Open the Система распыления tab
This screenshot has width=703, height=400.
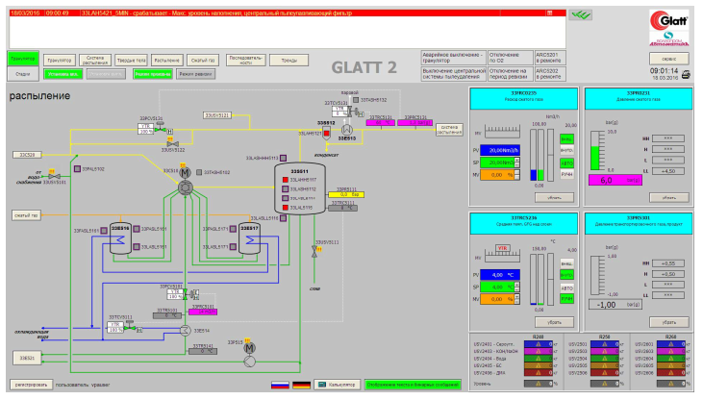pos(95,60)
